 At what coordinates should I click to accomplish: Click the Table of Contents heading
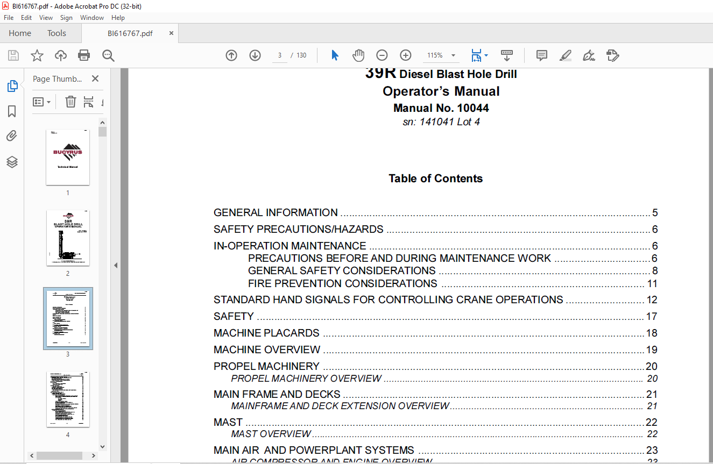tap(436, 179)
